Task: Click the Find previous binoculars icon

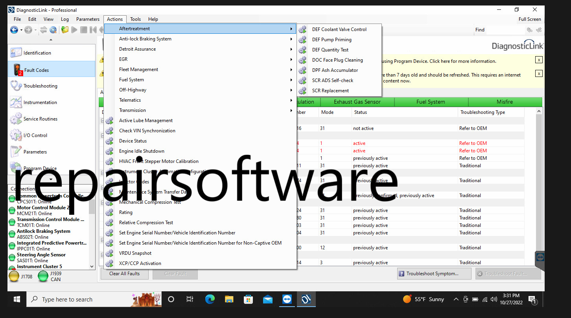Action: (x=530, y=30)
